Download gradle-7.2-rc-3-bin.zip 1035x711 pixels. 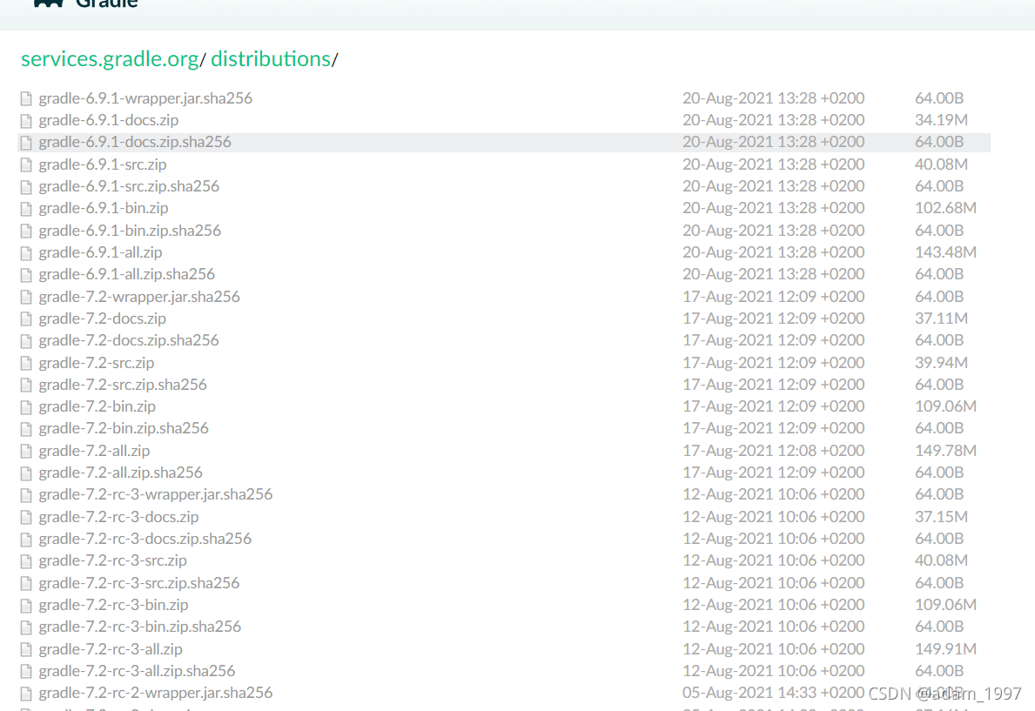click(x=113, y=605)
